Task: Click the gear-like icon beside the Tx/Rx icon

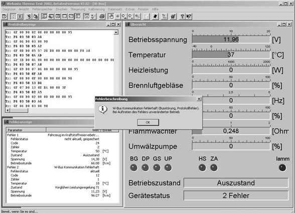Action: click(x=173, y=17)
